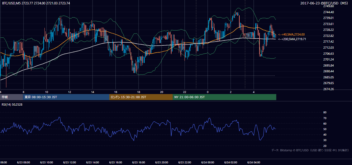Click price axis value 2695.84
The image size is (352, 165).
pos(328,65)
